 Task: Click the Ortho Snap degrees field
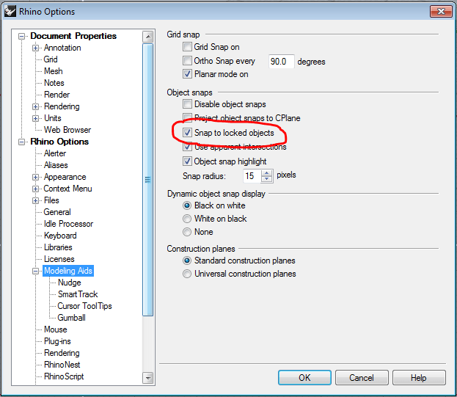pos(281,61)
